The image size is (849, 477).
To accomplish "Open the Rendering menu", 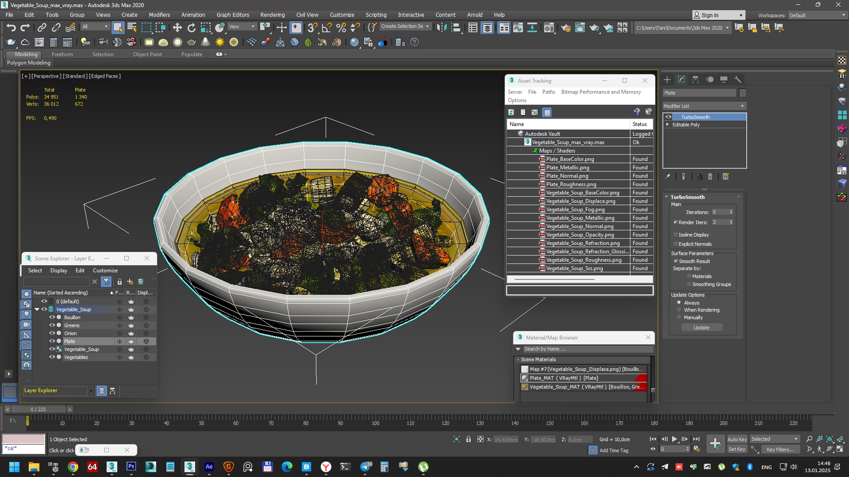I will coord(272,15).
